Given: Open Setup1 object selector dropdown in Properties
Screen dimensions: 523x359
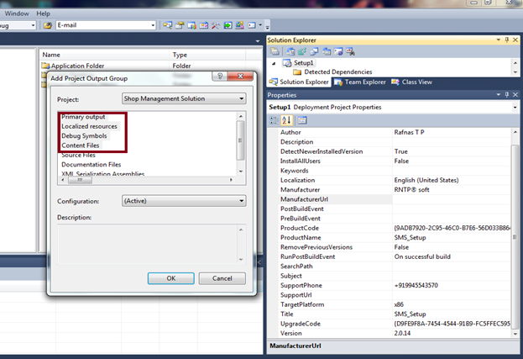Looking at the screenshot, I should pos(515,108).
